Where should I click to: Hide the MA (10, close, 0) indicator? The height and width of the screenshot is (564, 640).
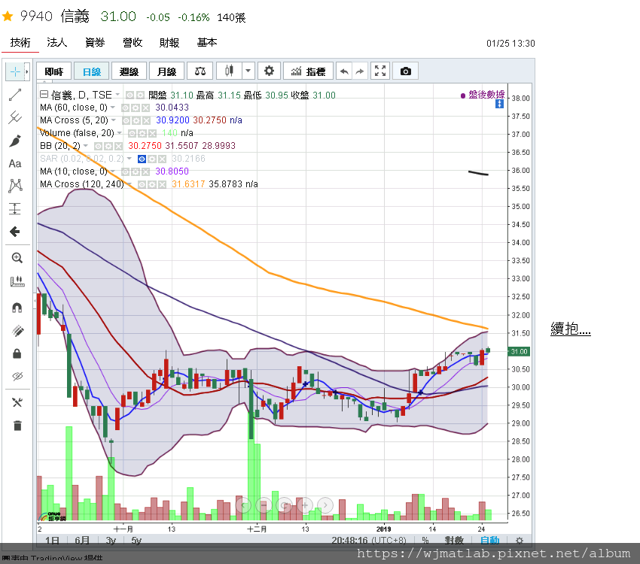126,172
